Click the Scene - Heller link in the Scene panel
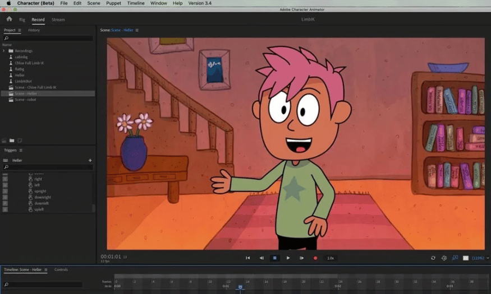This screenshot has height=294, width=491. (122, 30)
